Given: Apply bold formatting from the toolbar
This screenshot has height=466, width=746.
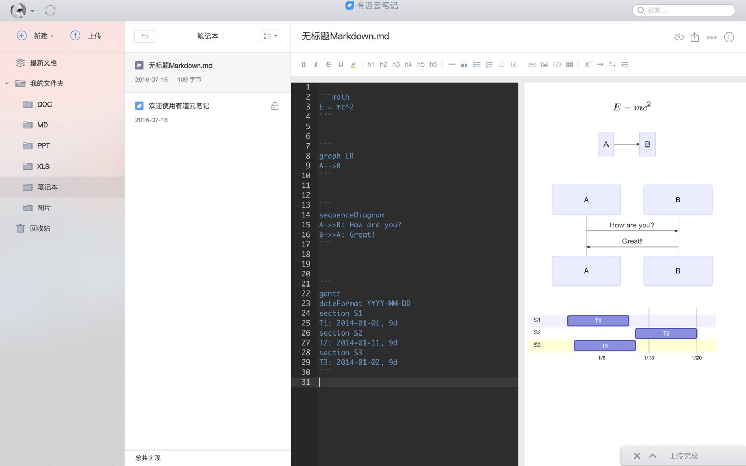Looking at the screenshot, I should pos(303,64).
